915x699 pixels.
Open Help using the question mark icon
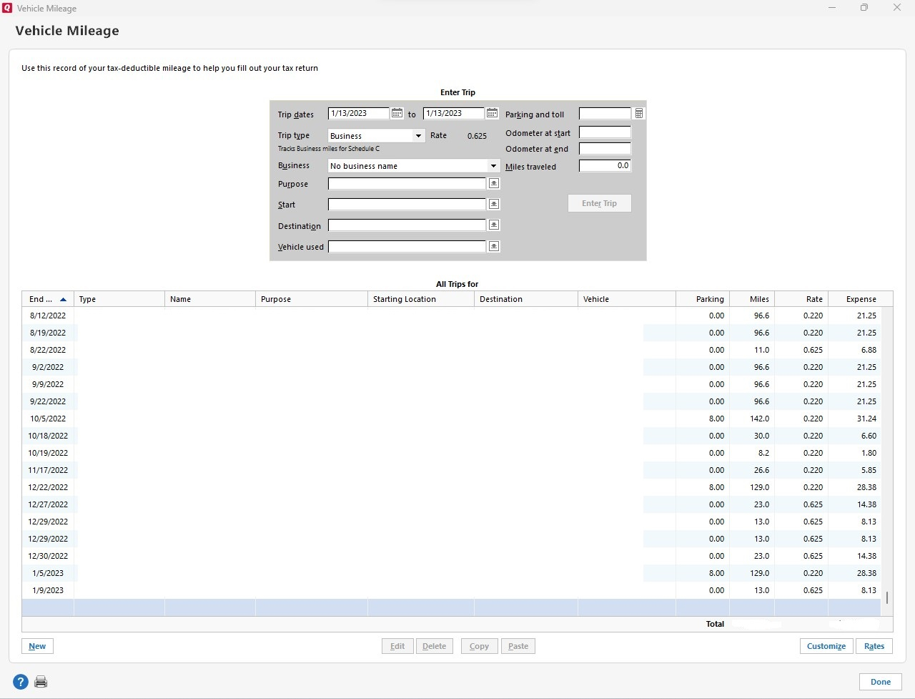click(x=20, y=681)
